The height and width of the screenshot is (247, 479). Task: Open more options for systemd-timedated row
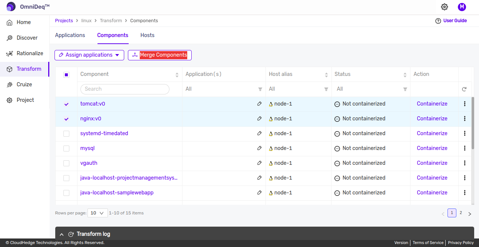tap(465, 133)
